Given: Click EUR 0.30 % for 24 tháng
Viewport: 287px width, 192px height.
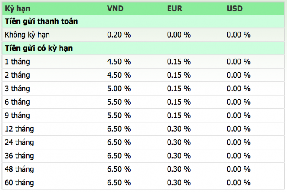Looking at the screenshot, I should pos(179,143).
